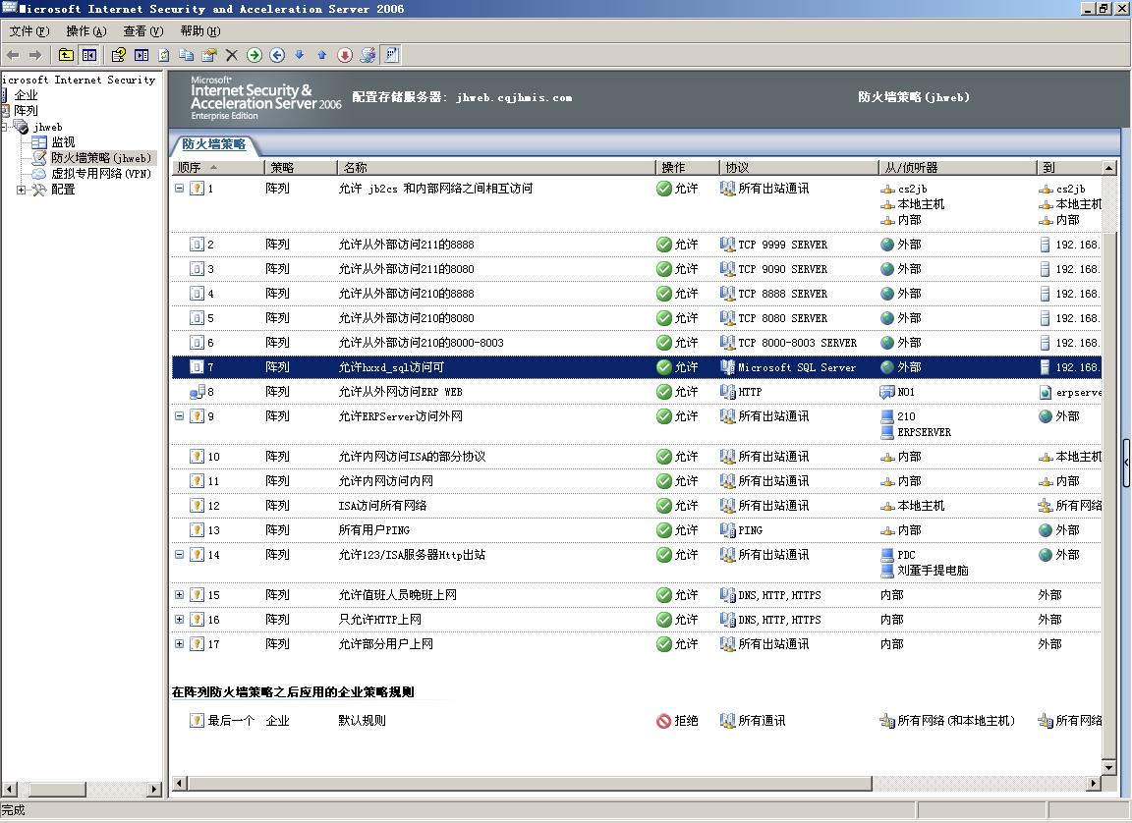This screenshot has height=823, width=1132.
Task: Move selected rule down with blue arrow
Action: pyautogui.click(x=300, y=55)
